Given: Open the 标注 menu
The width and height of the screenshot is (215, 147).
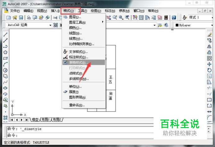Looking at the screenshot, I should tap(110, 11).
